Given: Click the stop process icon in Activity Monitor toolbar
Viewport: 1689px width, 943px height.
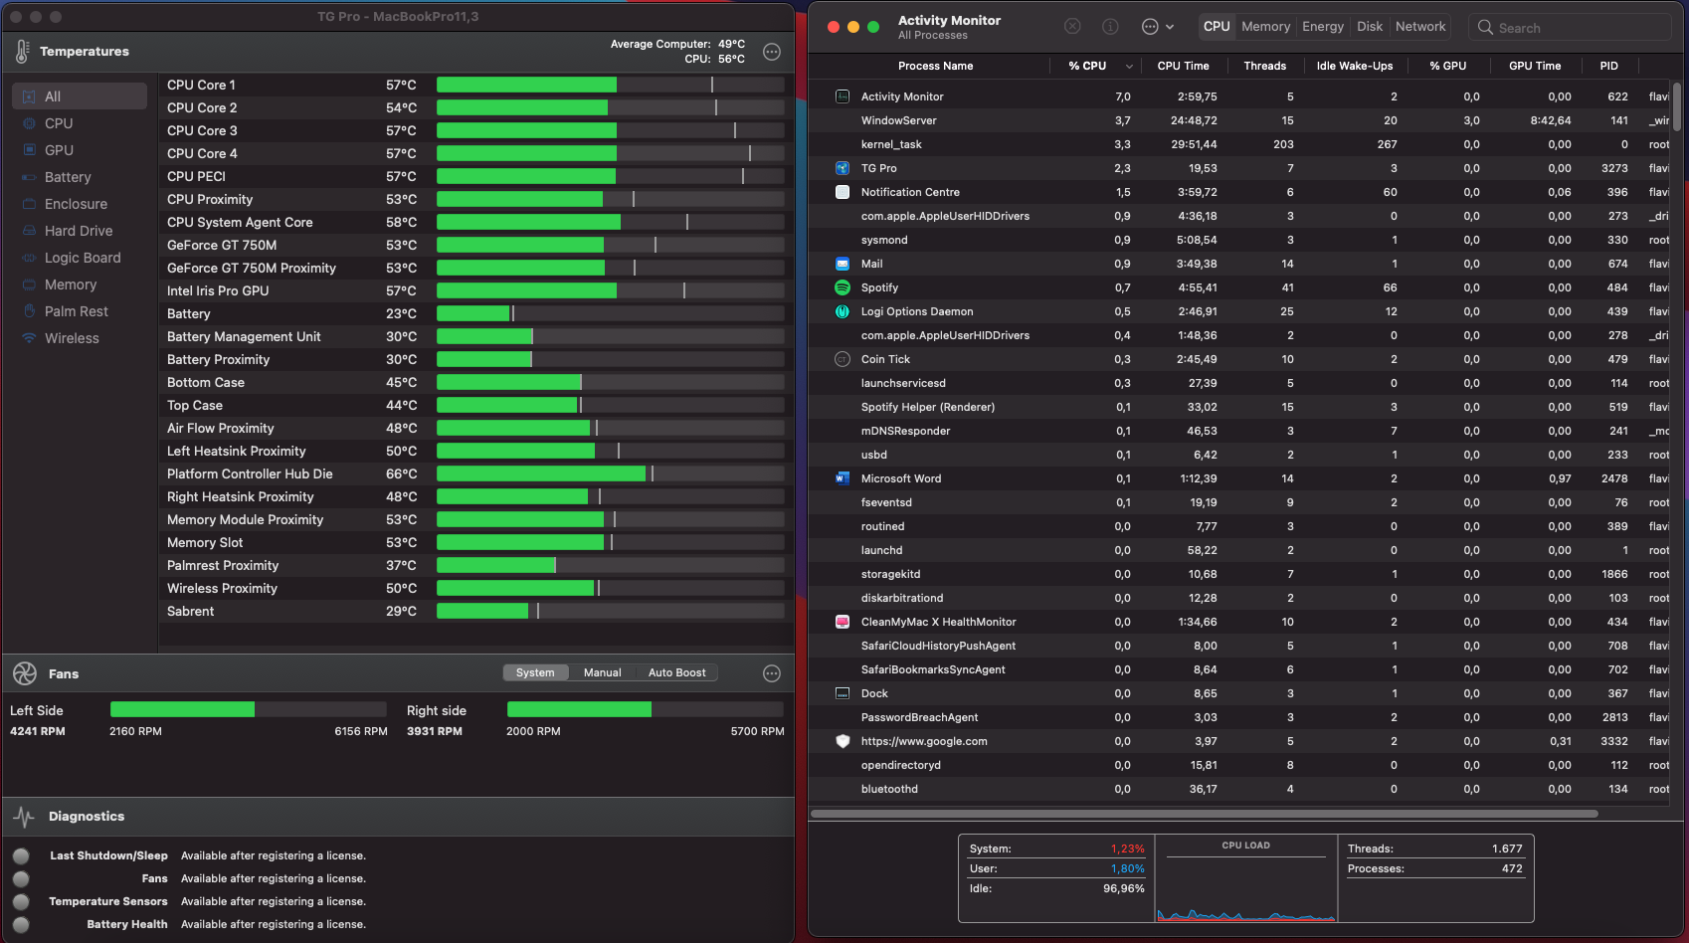Looking at the screenshot, I should pos(1072,27).
